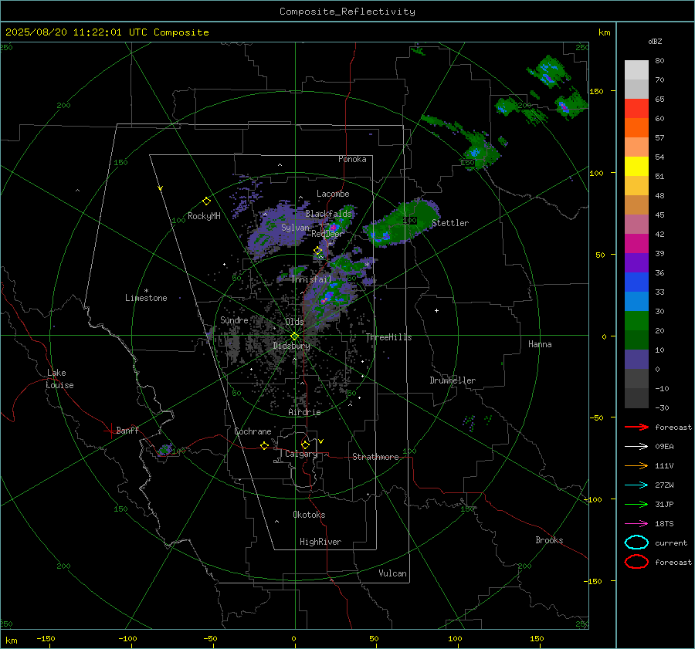Click the yellow diamond at radar center near Didsbury

pos(294,336)
